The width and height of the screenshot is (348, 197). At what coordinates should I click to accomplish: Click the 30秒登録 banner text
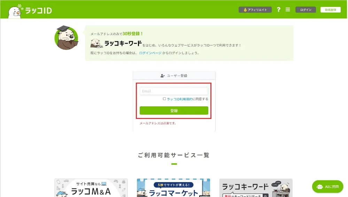[132, 34]
